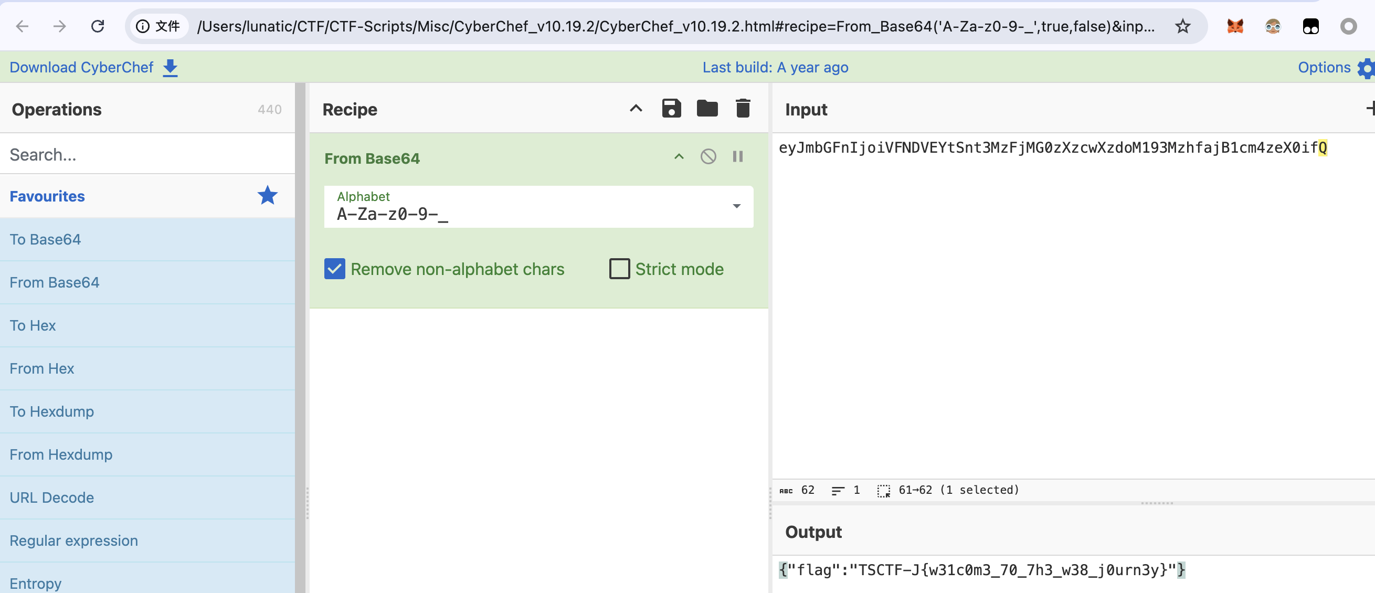Click the MetaMask fox extension icon
The height and width of the screenshot is (593, 1375).
(1235, 26)
